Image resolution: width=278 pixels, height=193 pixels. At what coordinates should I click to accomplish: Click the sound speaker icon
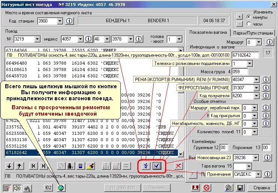[x=17, y=188]
